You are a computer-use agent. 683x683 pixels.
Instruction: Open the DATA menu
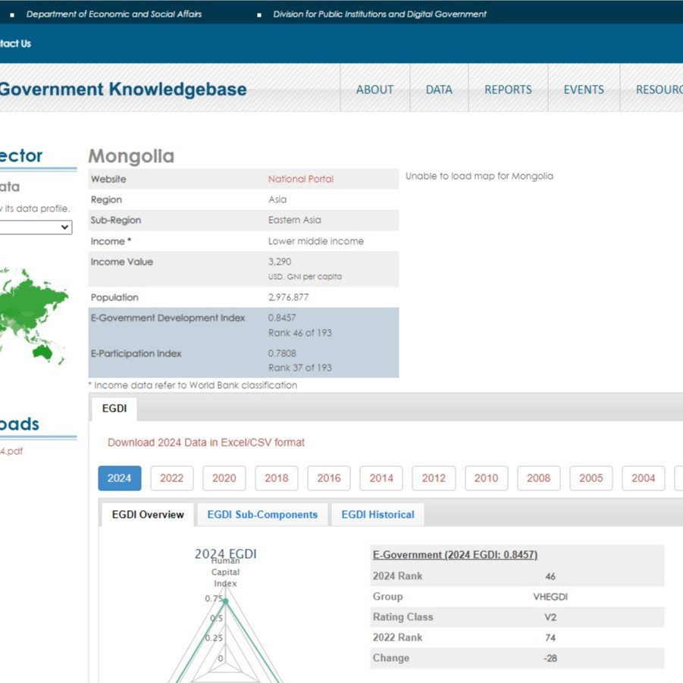pos(439,89)
